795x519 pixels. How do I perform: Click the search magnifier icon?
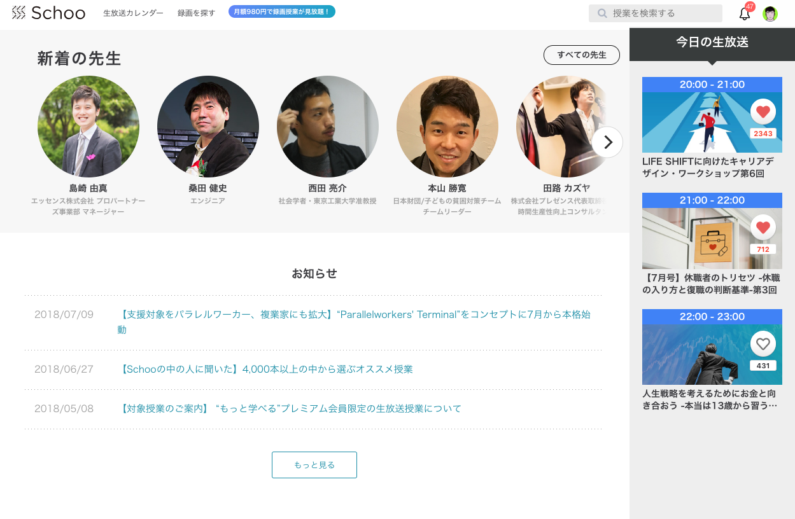[x=602, y=13]
